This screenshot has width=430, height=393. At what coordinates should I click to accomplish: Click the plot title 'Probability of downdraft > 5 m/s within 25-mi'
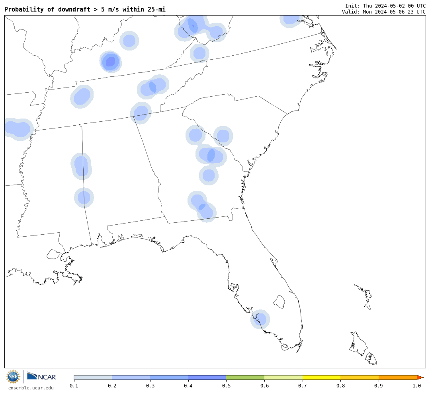(85, 9)
